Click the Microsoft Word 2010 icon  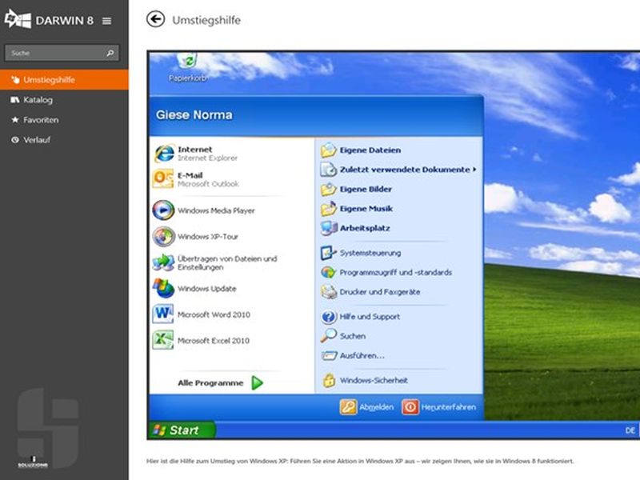[163, 314]
